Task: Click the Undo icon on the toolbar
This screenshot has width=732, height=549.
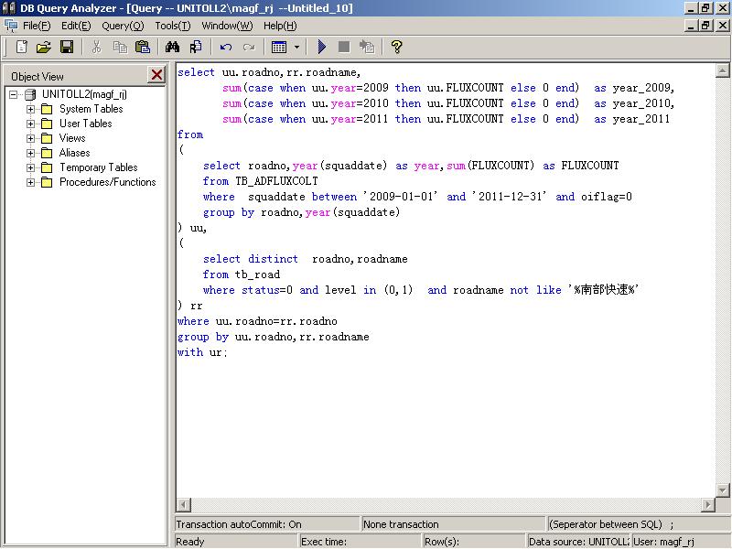Action: [x=226, y=47]
